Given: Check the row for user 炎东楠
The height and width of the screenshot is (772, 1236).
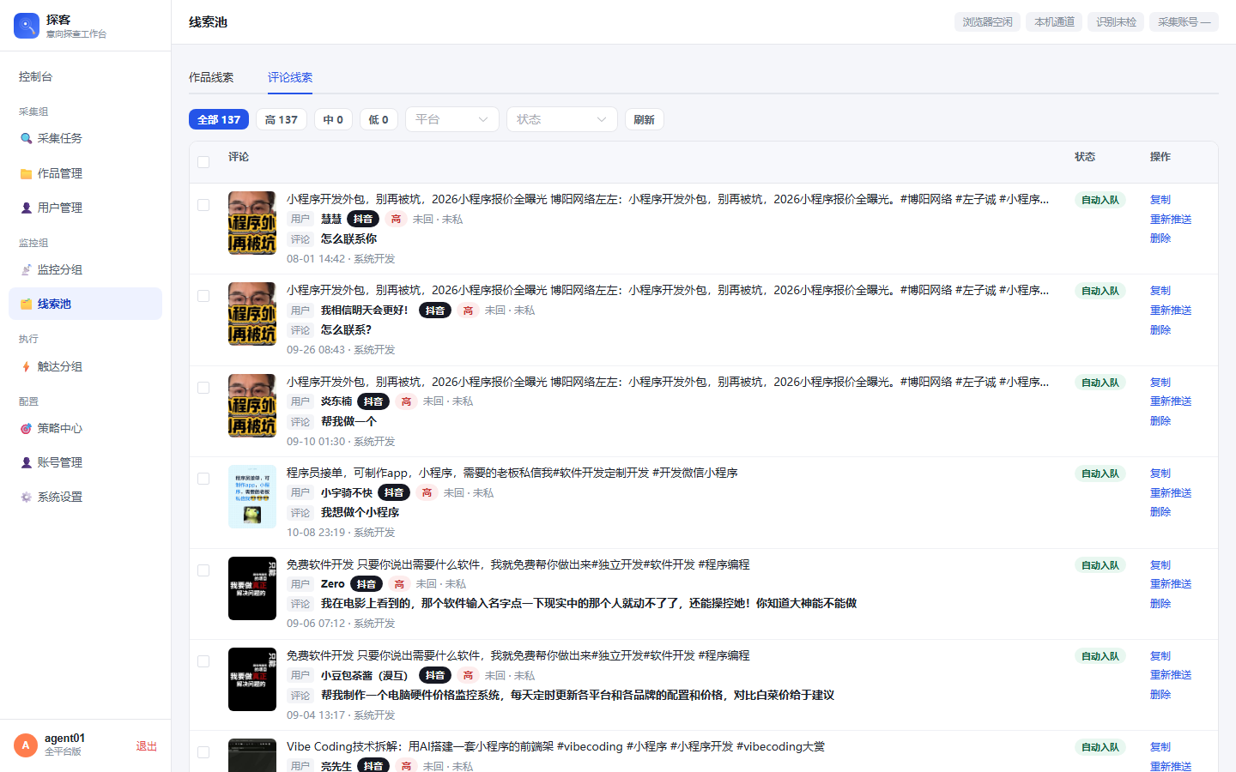Looking at the screenshot, I should [x=203, y=388].
